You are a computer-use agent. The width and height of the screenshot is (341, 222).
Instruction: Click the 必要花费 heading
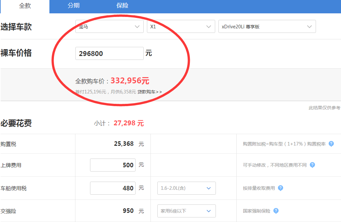pos(16,123)
